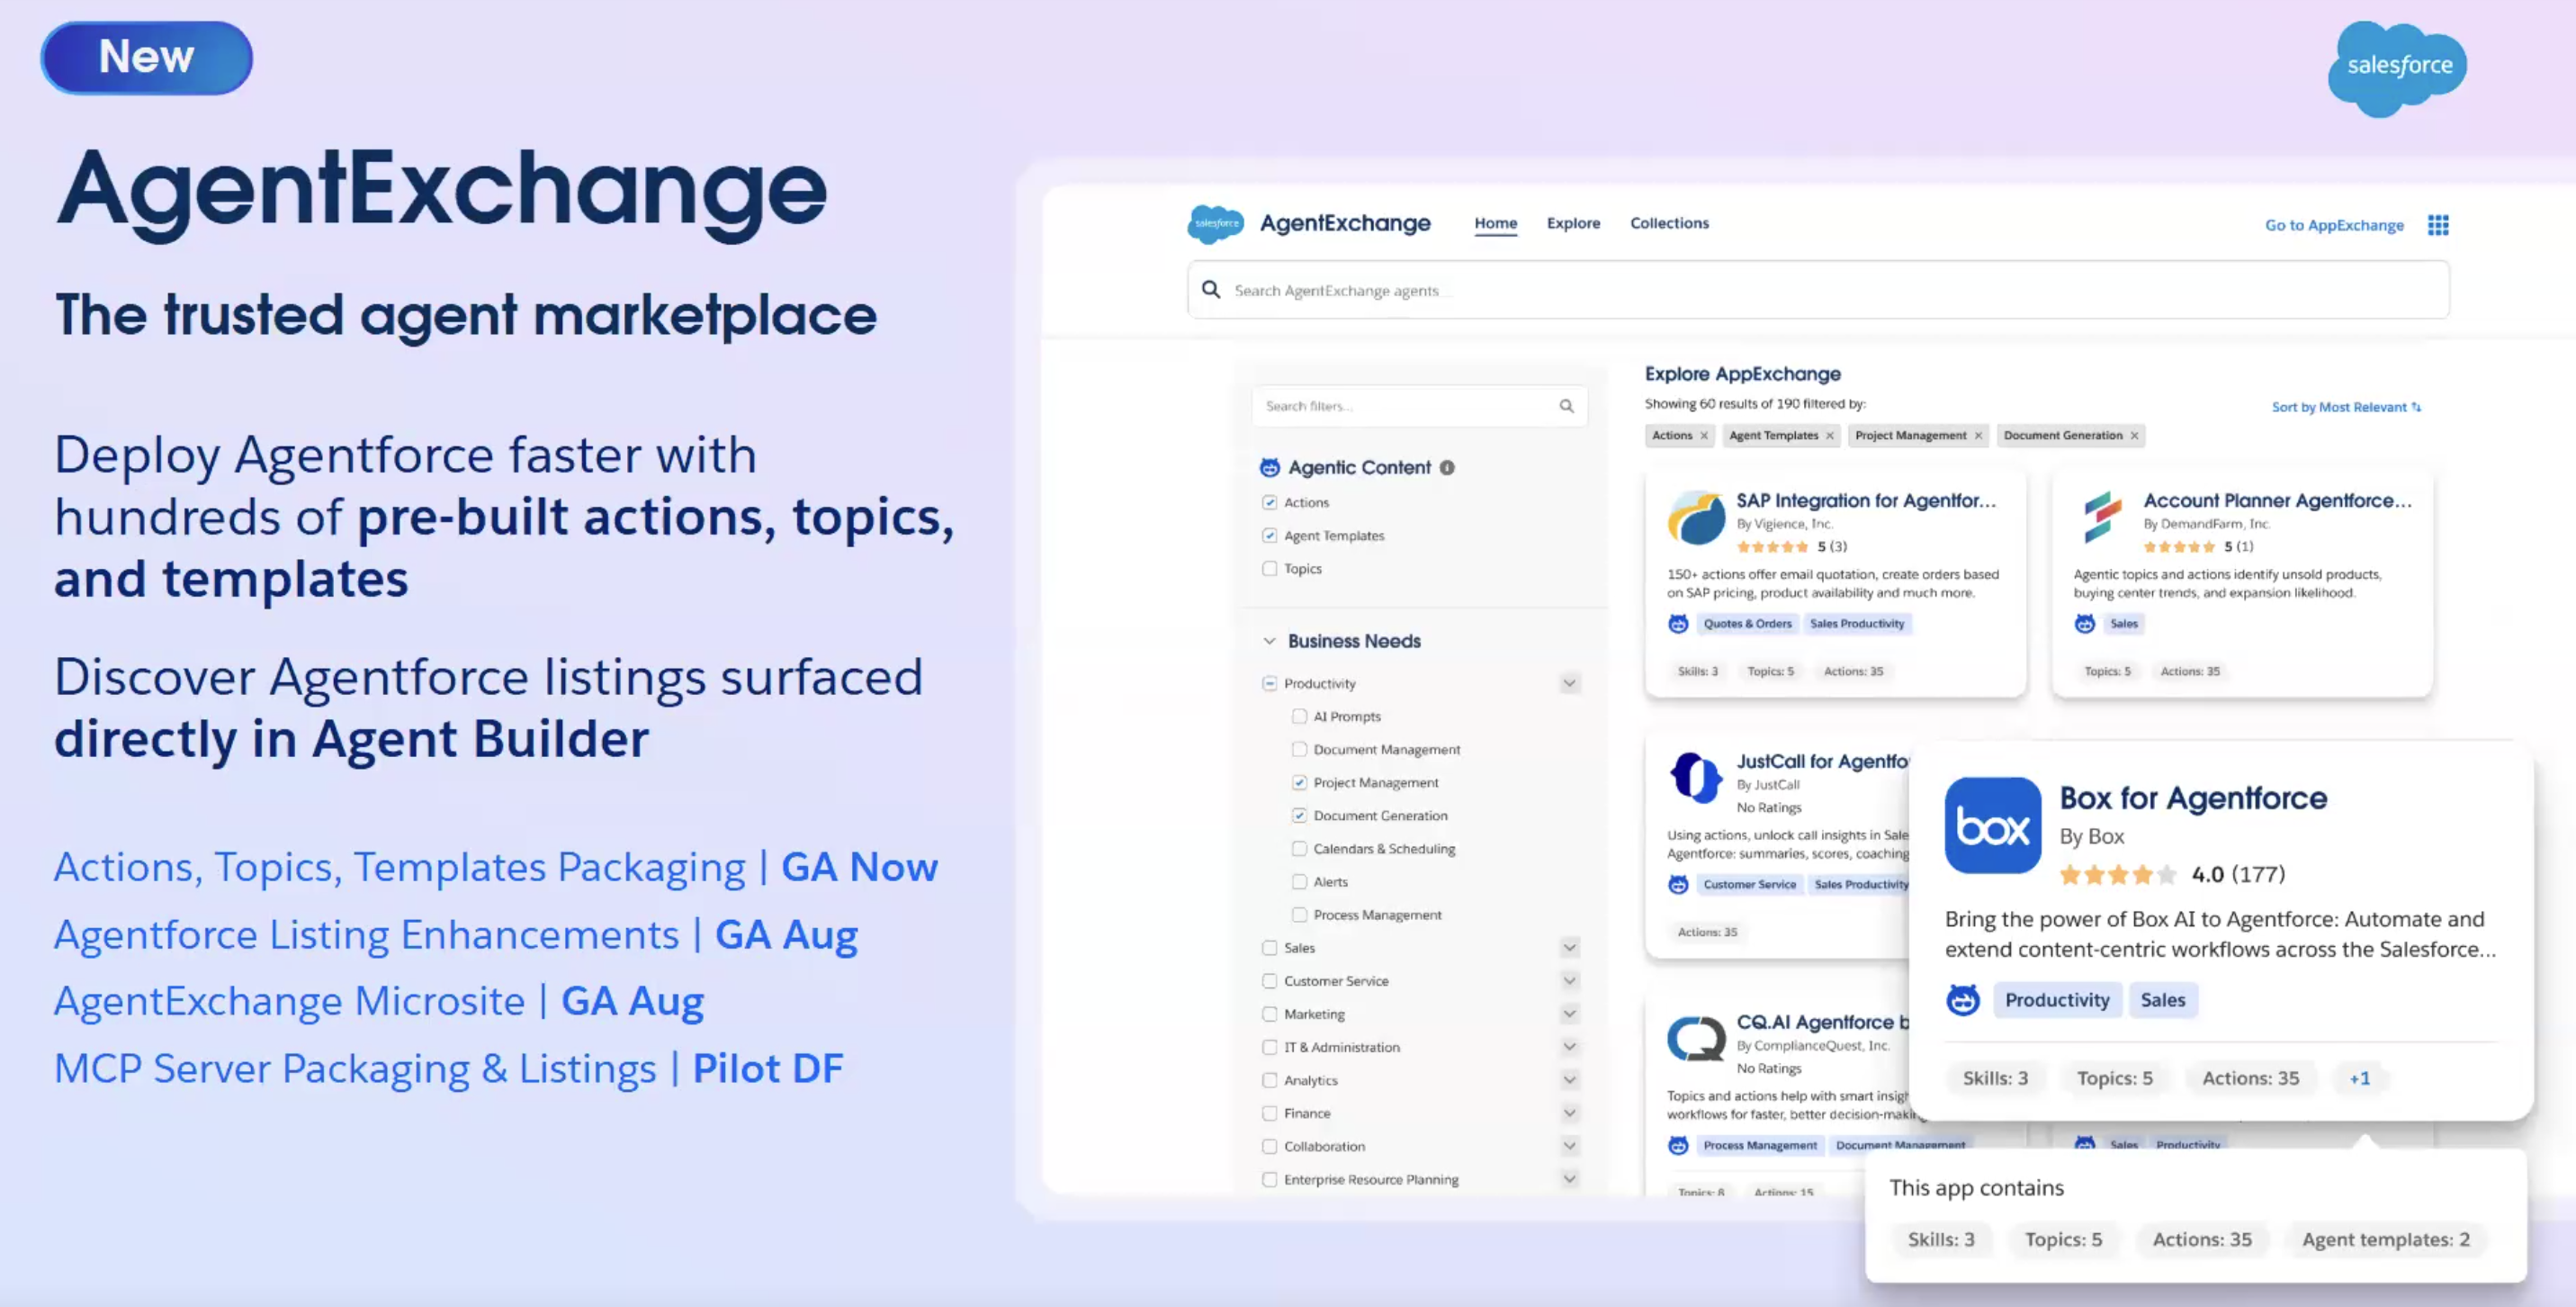Expand the Customer Service category chevron
The height and width of the screenshot is (1307, 2576).
pos(1569,981)
